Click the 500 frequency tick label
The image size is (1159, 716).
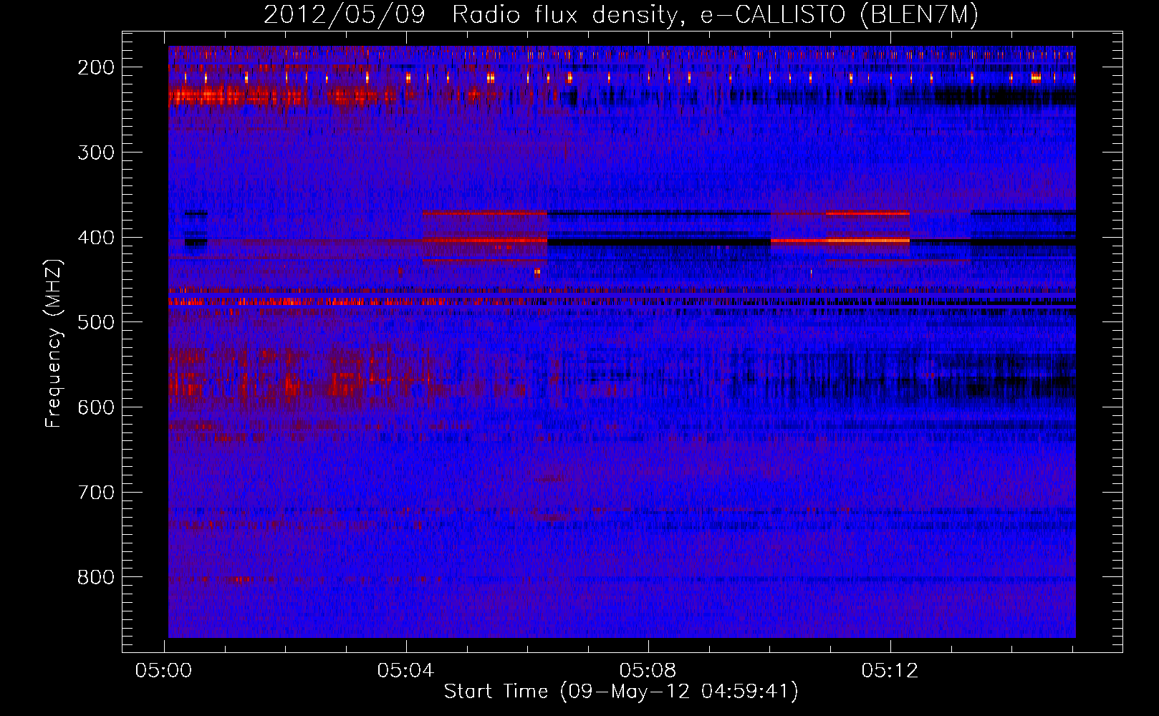click(x=96, y=322)
